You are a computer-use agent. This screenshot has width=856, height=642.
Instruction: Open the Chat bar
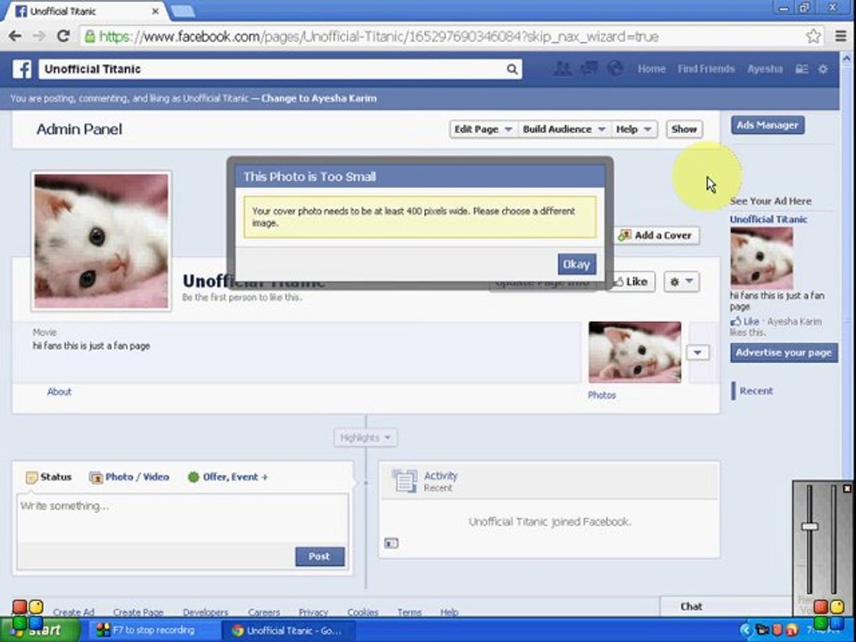pyautogui.click(x=726, y=606)
